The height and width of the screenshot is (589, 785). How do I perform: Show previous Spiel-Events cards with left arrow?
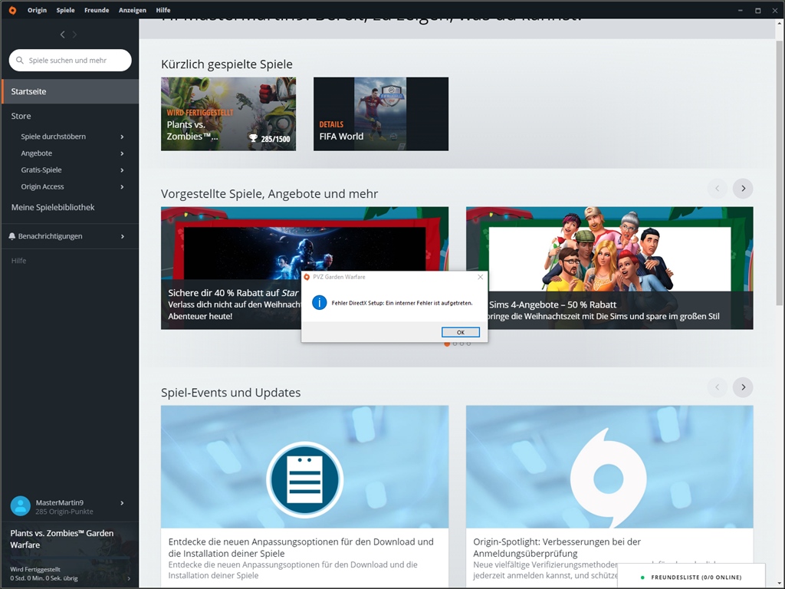pyautogui.click(x=718, y=387)
